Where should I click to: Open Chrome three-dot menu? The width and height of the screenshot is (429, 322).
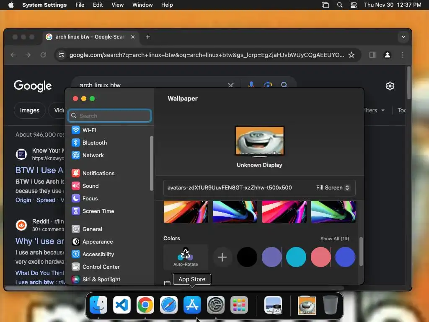(403, 55)
